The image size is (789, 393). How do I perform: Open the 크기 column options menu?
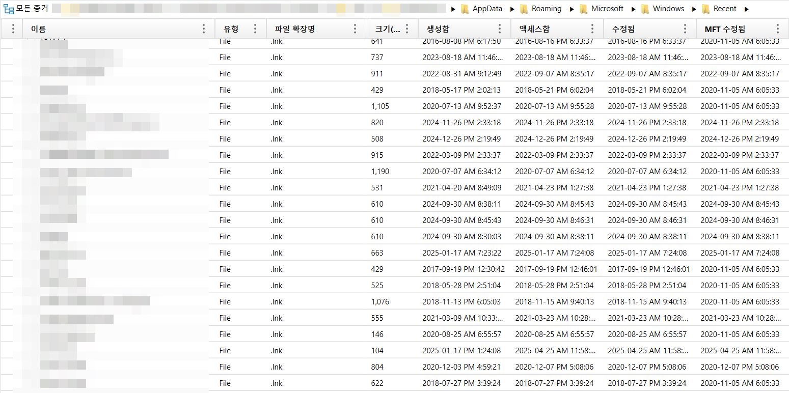pos(407,29)
